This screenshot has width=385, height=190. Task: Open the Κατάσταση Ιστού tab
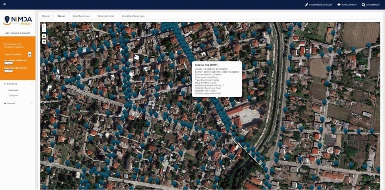pos(105,16)
